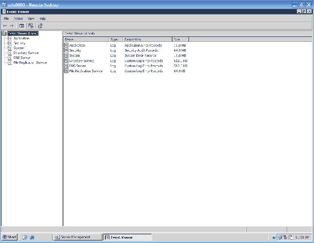Click Application row icon in list pane

(66, 45)
